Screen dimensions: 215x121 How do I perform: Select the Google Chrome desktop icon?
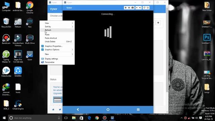coord(30,7)
